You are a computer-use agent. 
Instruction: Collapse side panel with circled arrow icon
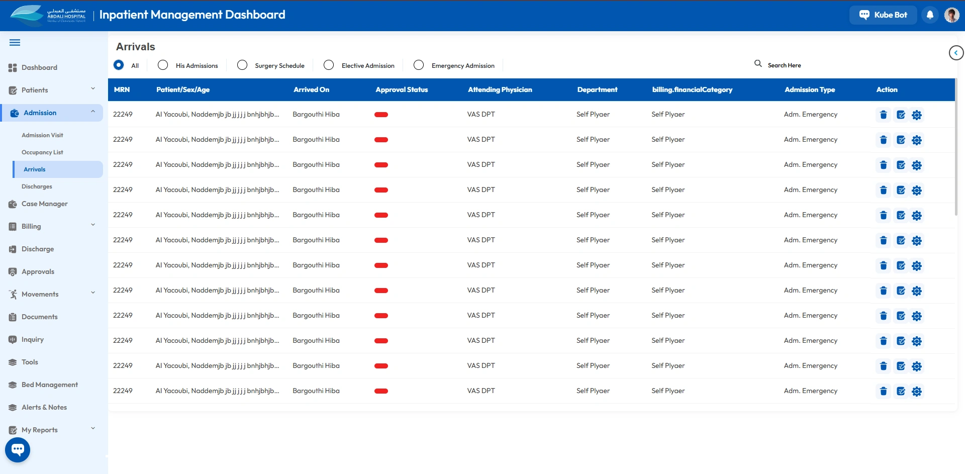[x=955, y=53]
